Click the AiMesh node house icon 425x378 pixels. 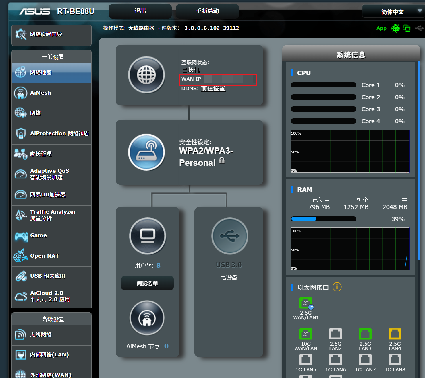click(147, 318)
